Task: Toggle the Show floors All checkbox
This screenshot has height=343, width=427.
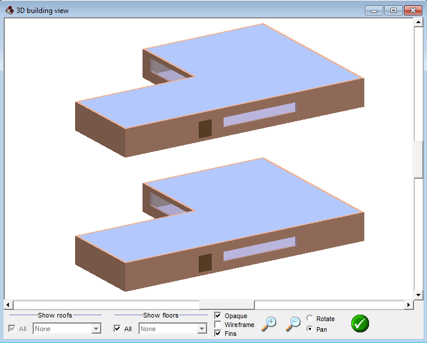Action: [117, 329]
